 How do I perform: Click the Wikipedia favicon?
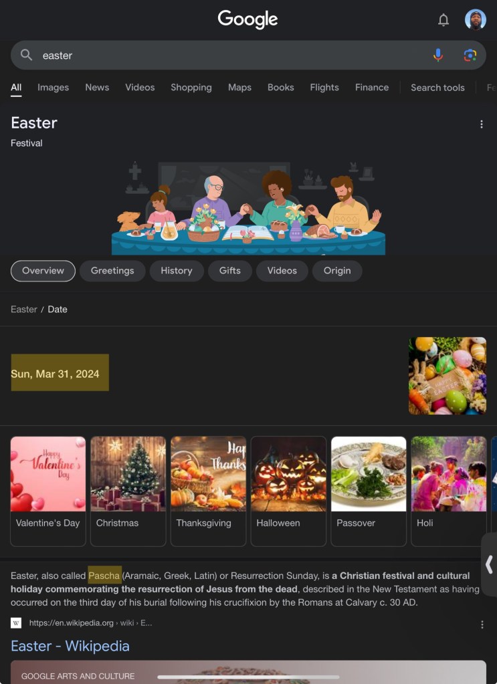[16, 623]
